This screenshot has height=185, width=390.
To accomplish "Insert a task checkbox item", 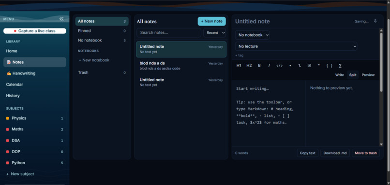I will (309, 66).
